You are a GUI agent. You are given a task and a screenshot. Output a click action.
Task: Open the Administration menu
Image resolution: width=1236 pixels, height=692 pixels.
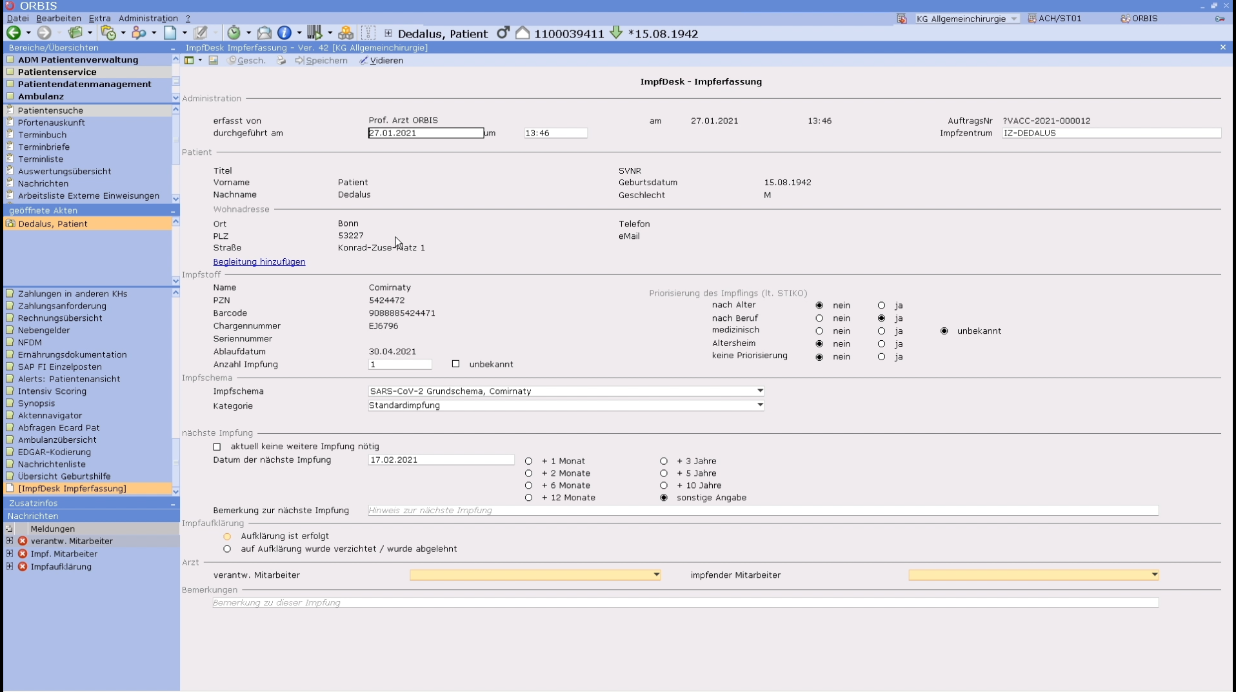(148, 19)
